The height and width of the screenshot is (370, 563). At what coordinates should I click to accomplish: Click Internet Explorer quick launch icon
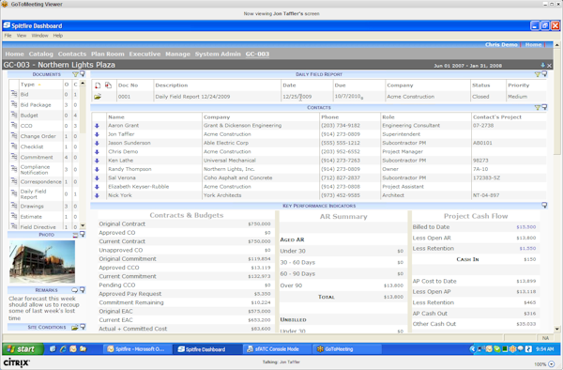pyautogui.click(x=63, y=348)
